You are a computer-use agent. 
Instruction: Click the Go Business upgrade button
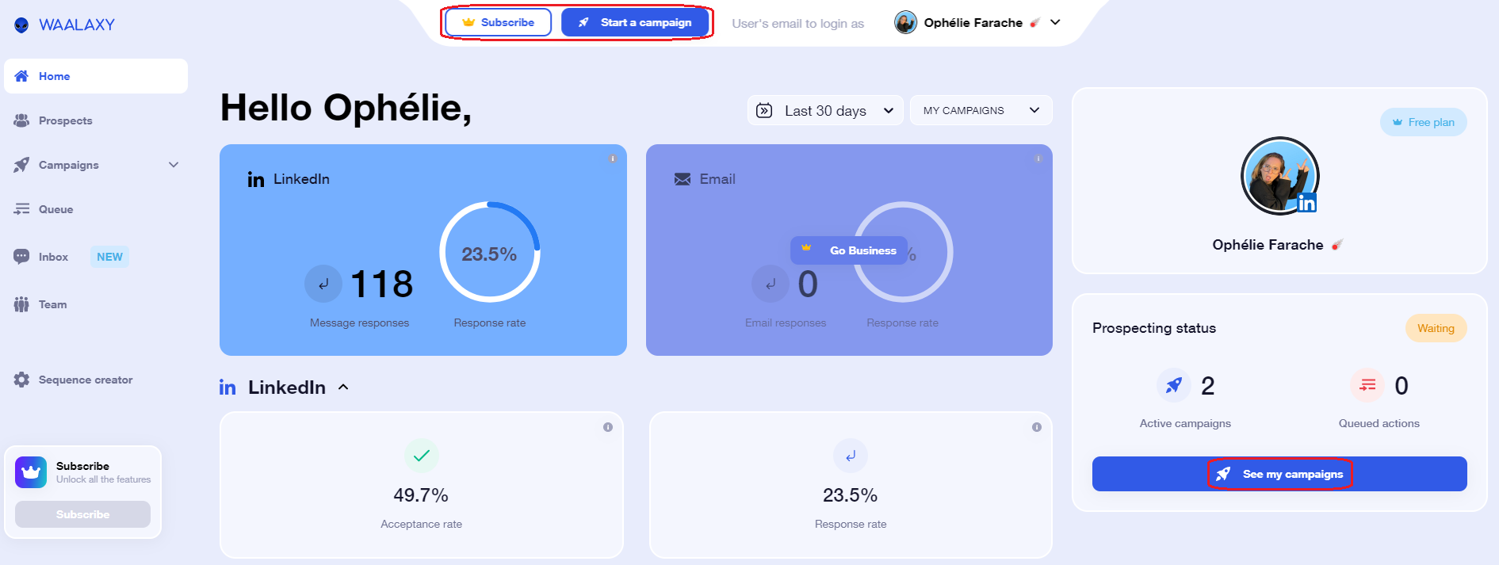click(x=849, y=250)
